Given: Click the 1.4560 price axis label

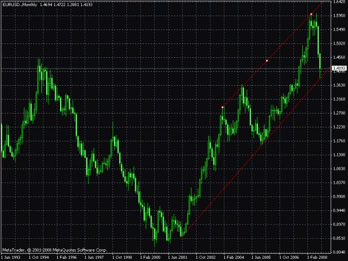Looking at the screenshot, I should 339,58.
